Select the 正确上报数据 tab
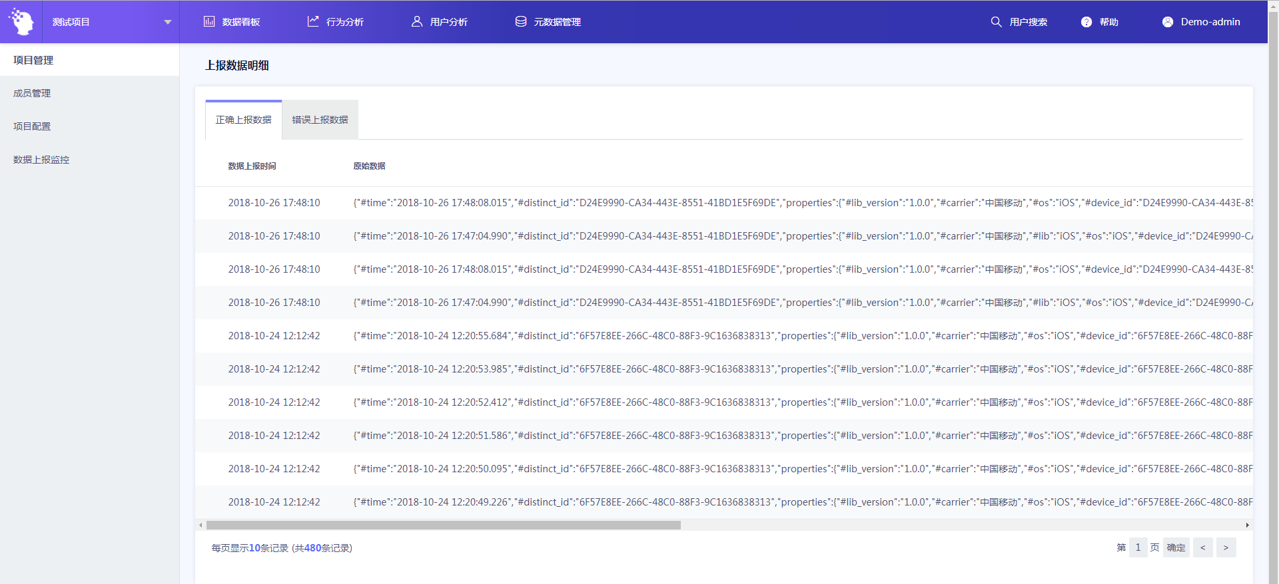The width and height of the screenshot is (1279, 584). pos(244,120)
